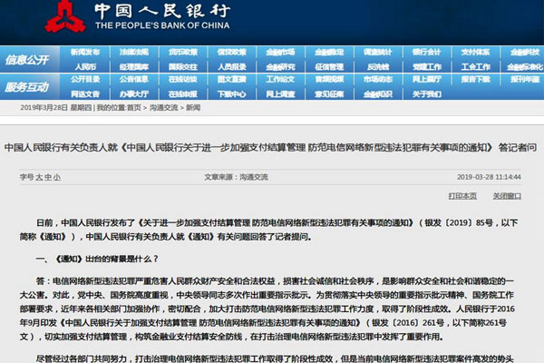The width and height of the screenshot is (544, 363).
Task: Click the date 2019年3月28日 星期四
Action: point(55,108)
